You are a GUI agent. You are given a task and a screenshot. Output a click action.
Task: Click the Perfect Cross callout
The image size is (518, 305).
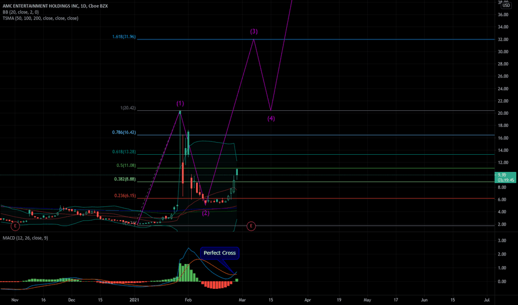(220, 253)
